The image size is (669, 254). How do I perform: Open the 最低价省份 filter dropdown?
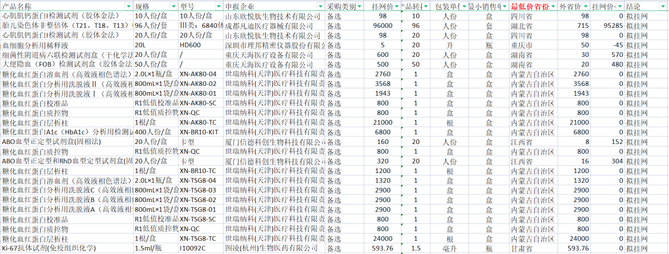click(x=553, y=6)
